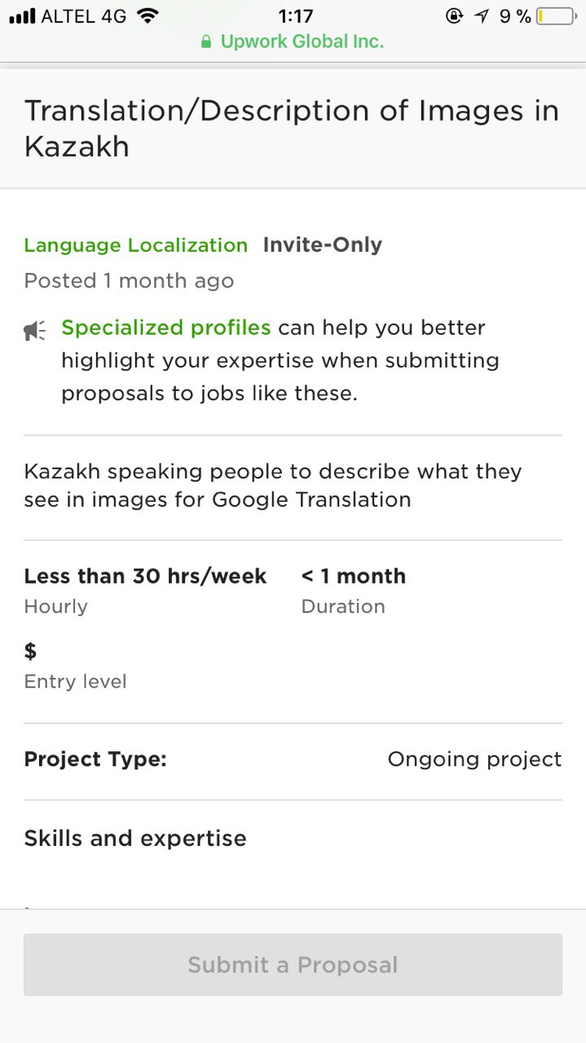The width and height of the screenshot is (586, 1043).
Task: Open the Language Localization category link
Action: pos(135,245)
